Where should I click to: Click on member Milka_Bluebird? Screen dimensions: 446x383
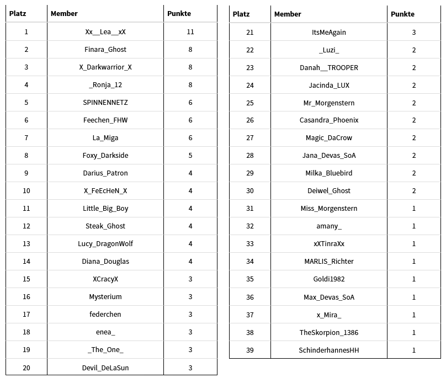tap(329, 173)
